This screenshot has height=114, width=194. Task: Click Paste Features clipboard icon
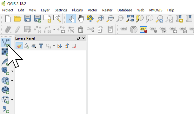110,29
